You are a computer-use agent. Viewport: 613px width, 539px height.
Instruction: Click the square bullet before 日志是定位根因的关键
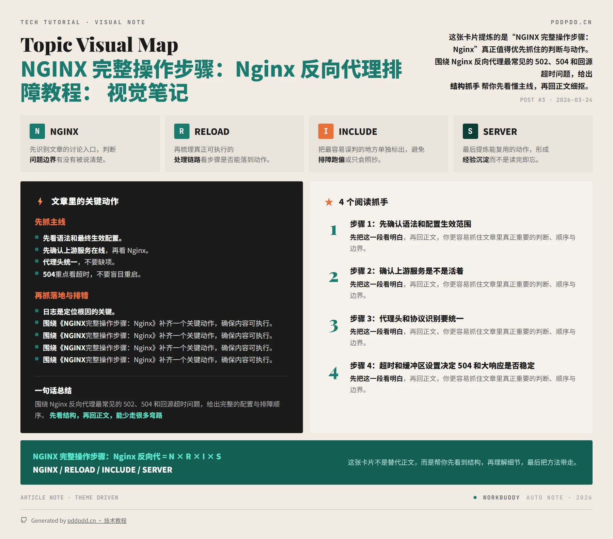tap(37, 311)
